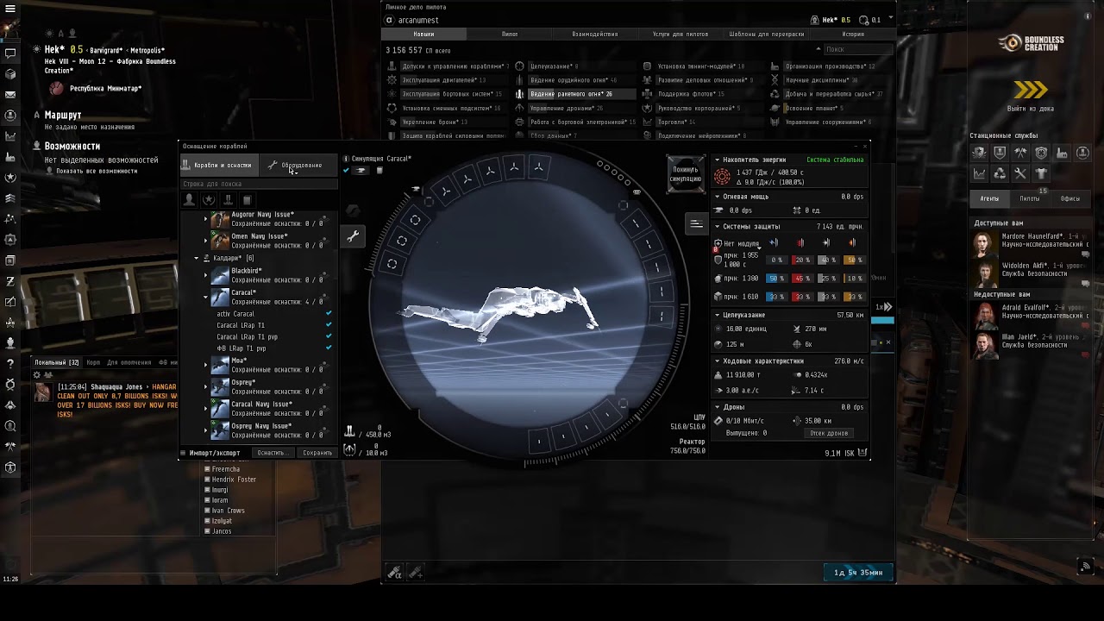Open the История tab
The image size is (1104, 621).
[x=853, y=34]
